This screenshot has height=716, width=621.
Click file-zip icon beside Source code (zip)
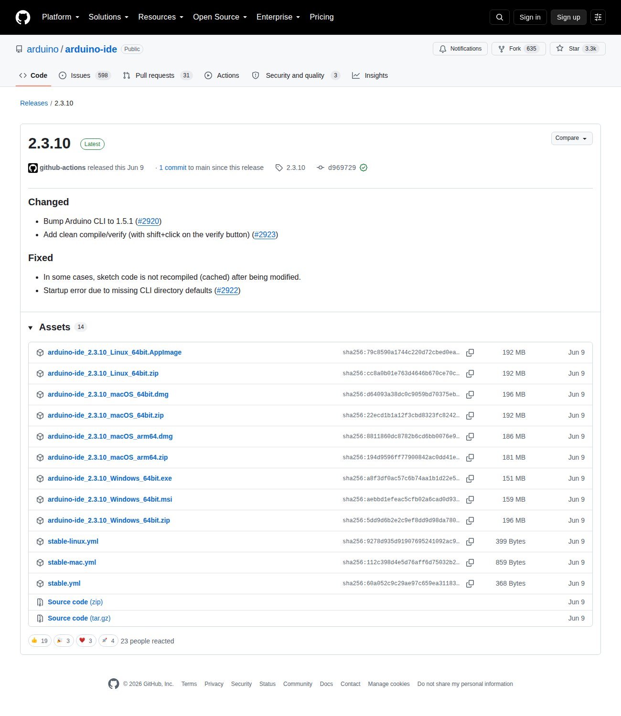(x=40, y=602)
